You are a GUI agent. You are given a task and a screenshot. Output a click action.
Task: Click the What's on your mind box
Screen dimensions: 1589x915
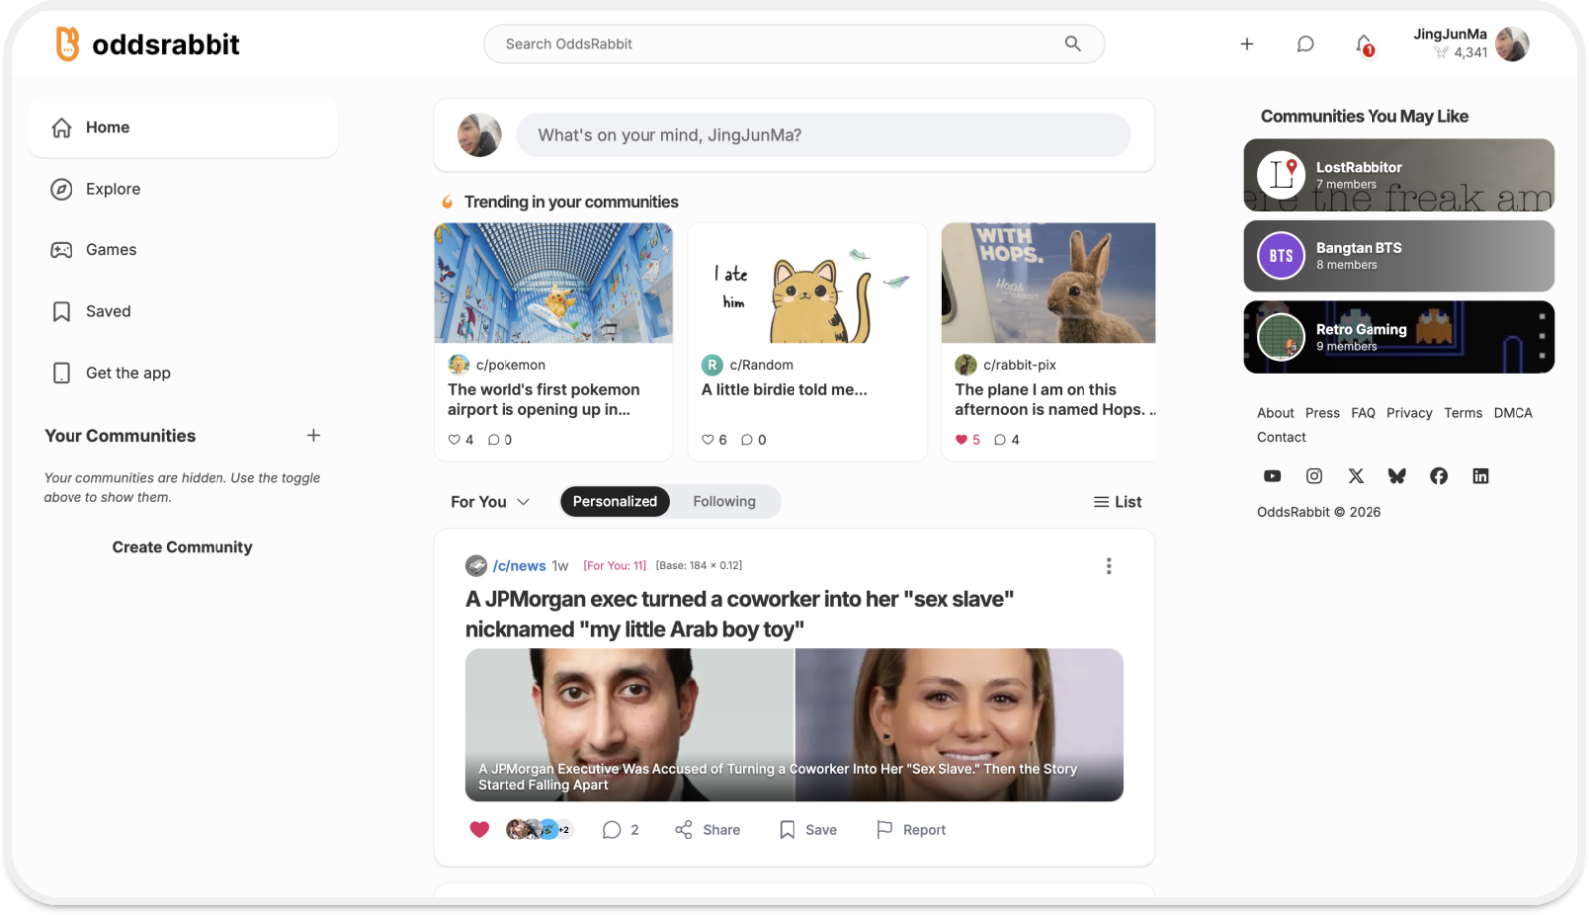coord(823,135)
